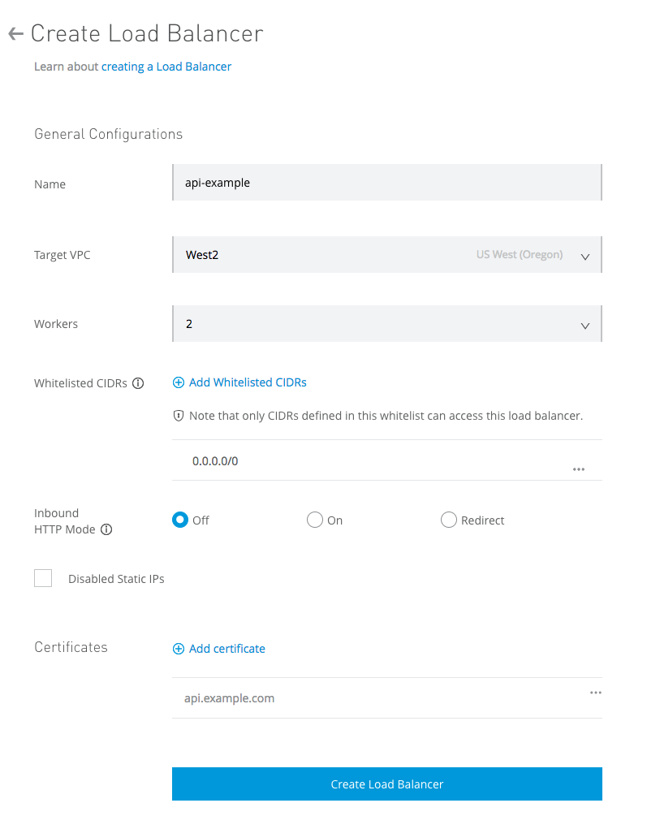This screenshot has height=816, width=647.
Task: Open the creating a Load Balancer link
Action: 166,67
